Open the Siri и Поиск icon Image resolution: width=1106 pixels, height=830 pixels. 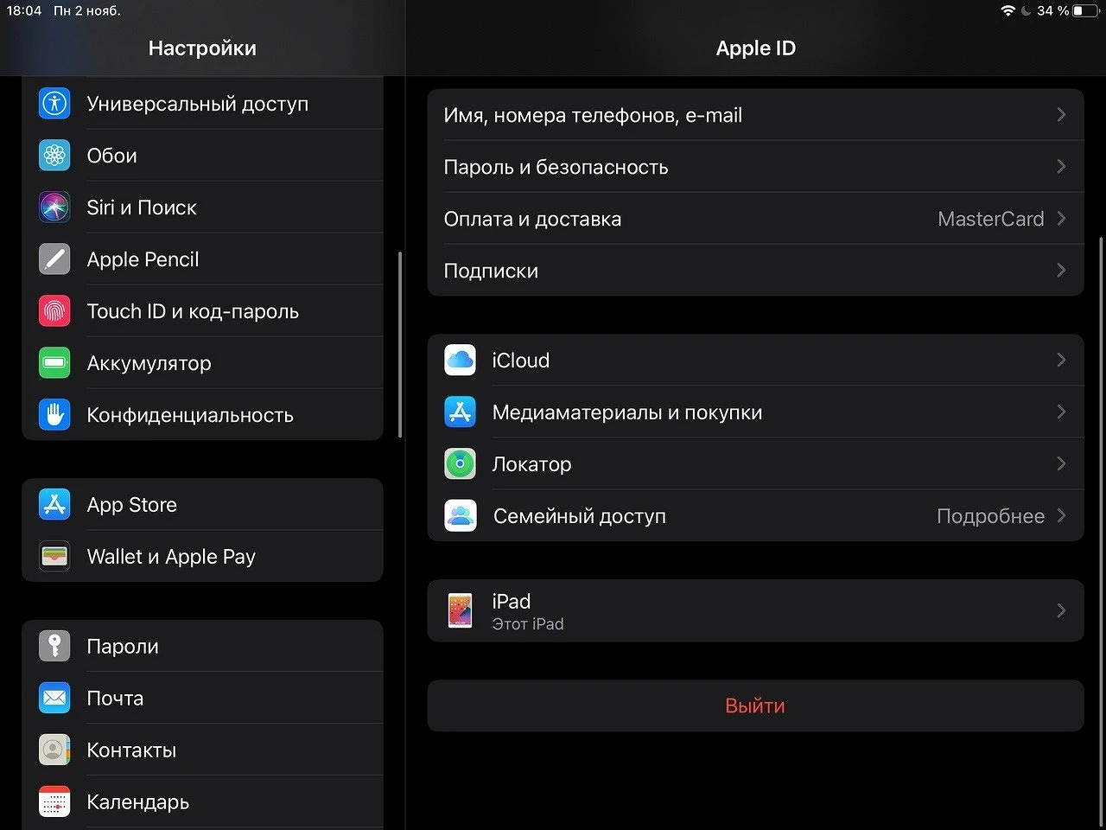tap(54, 207)
